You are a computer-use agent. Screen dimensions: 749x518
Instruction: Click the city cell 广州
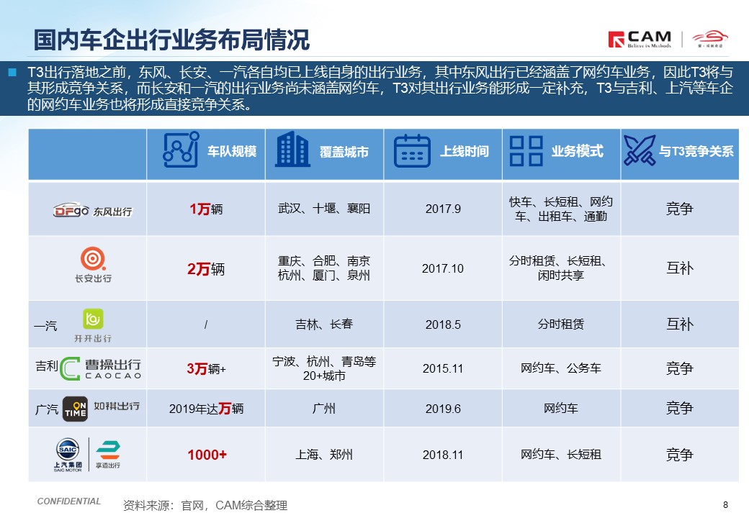pyautogui.click(x=324, y=409)
